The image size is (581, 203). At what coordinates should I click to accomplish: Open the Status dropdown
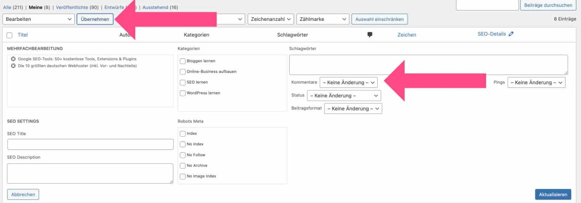tap(344, 96)
